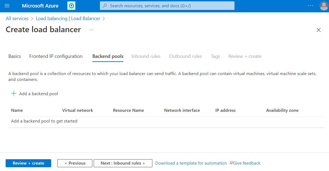Switch to Frontend IP configuration tab
The width and height of the screenshot is (329, 171).
tap(56, 56)
